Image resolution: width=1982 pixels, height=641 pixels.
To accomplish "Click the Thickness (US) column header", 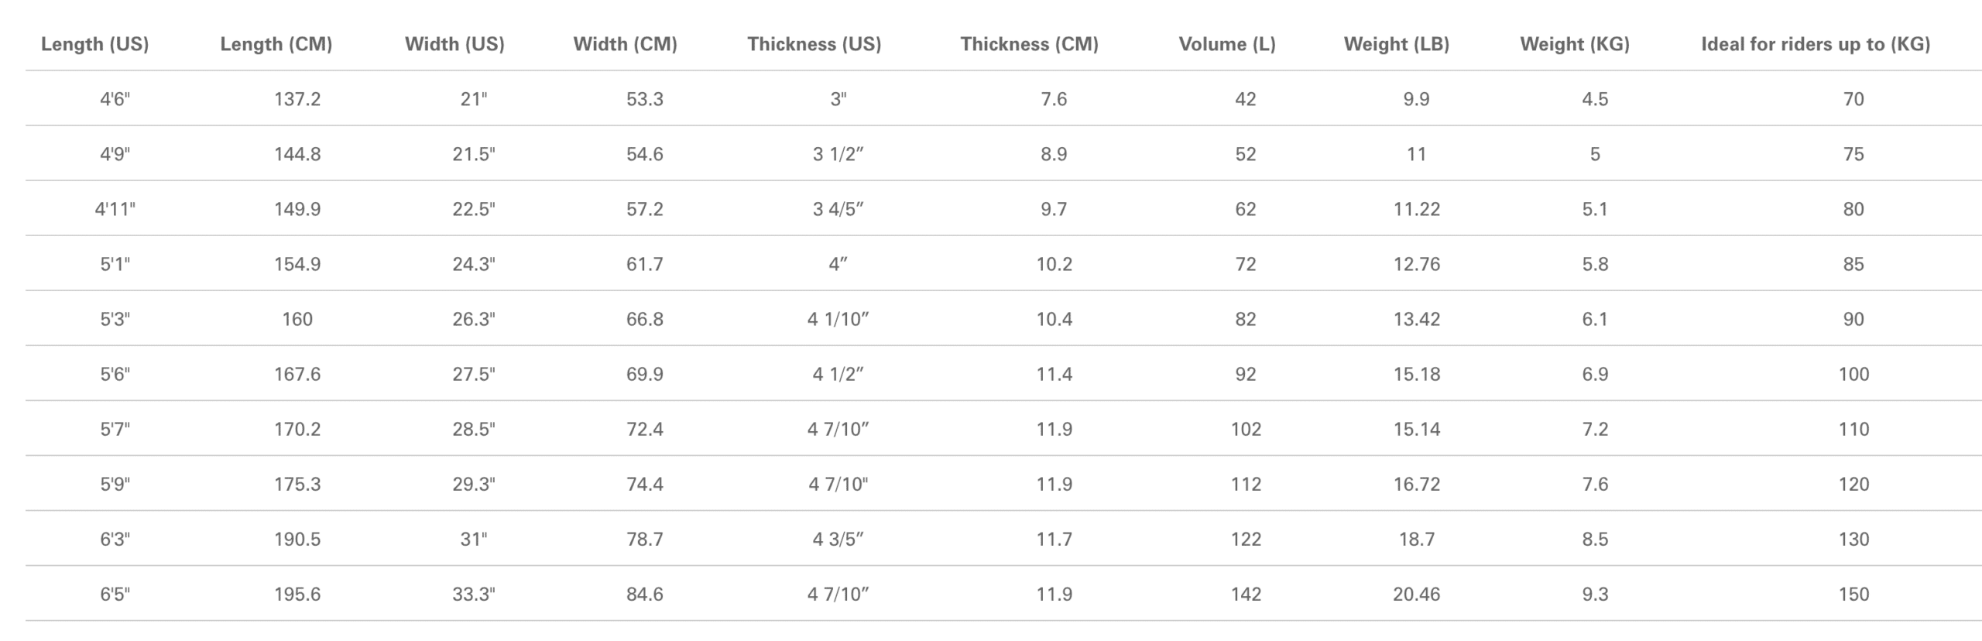I will 814,44.
